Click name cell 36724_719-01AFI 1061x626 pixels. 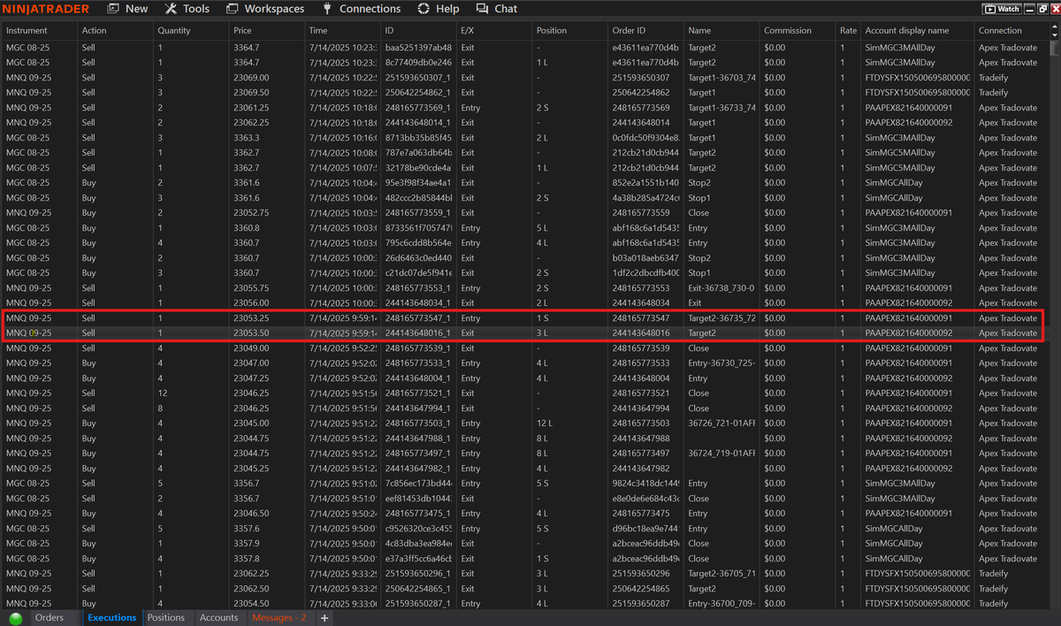[722, 454]
